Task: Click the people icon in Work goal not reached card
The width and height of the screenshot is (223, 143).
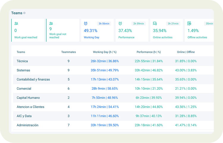Action: (x=51, y=23)
